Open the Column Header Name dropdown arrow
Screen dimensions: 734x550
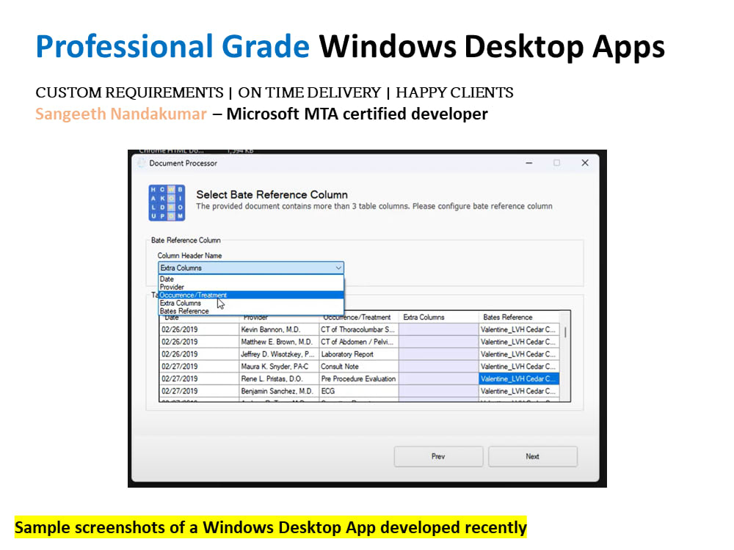[x=338, y=268]
